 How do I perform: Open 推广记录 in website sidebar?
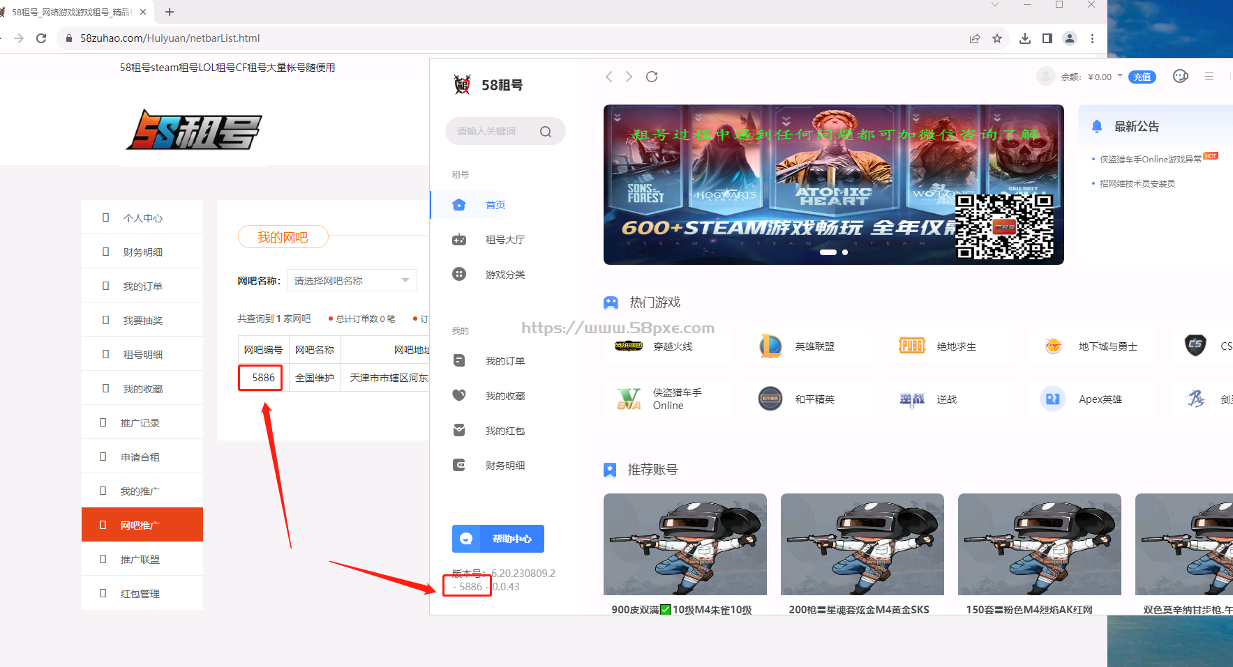tap(142, 422)
